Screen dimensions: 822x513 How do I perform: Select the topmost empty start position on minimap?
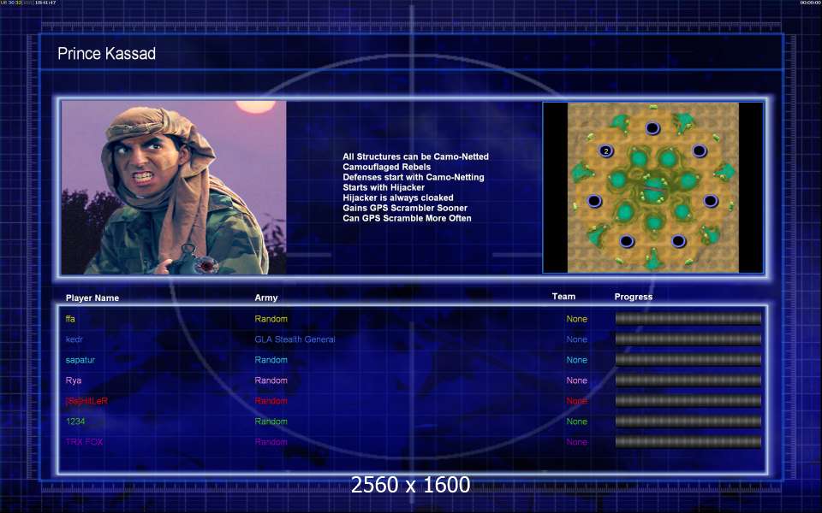coord(652,127)
